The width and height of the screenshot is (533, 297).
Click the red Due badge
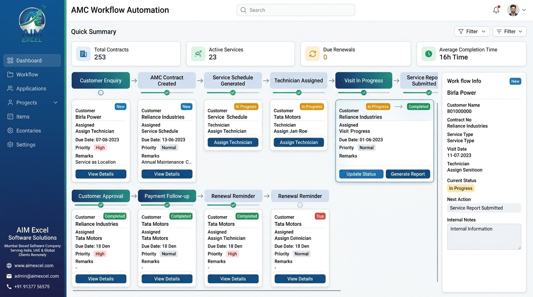click(x=320, y=216)
